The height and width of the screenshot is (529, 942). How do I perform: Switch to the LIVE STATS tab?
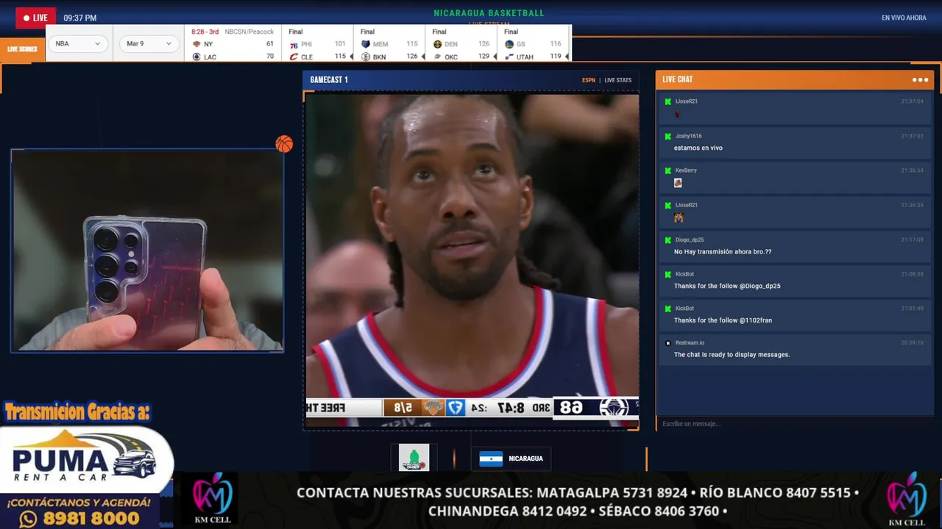(618, 80)
